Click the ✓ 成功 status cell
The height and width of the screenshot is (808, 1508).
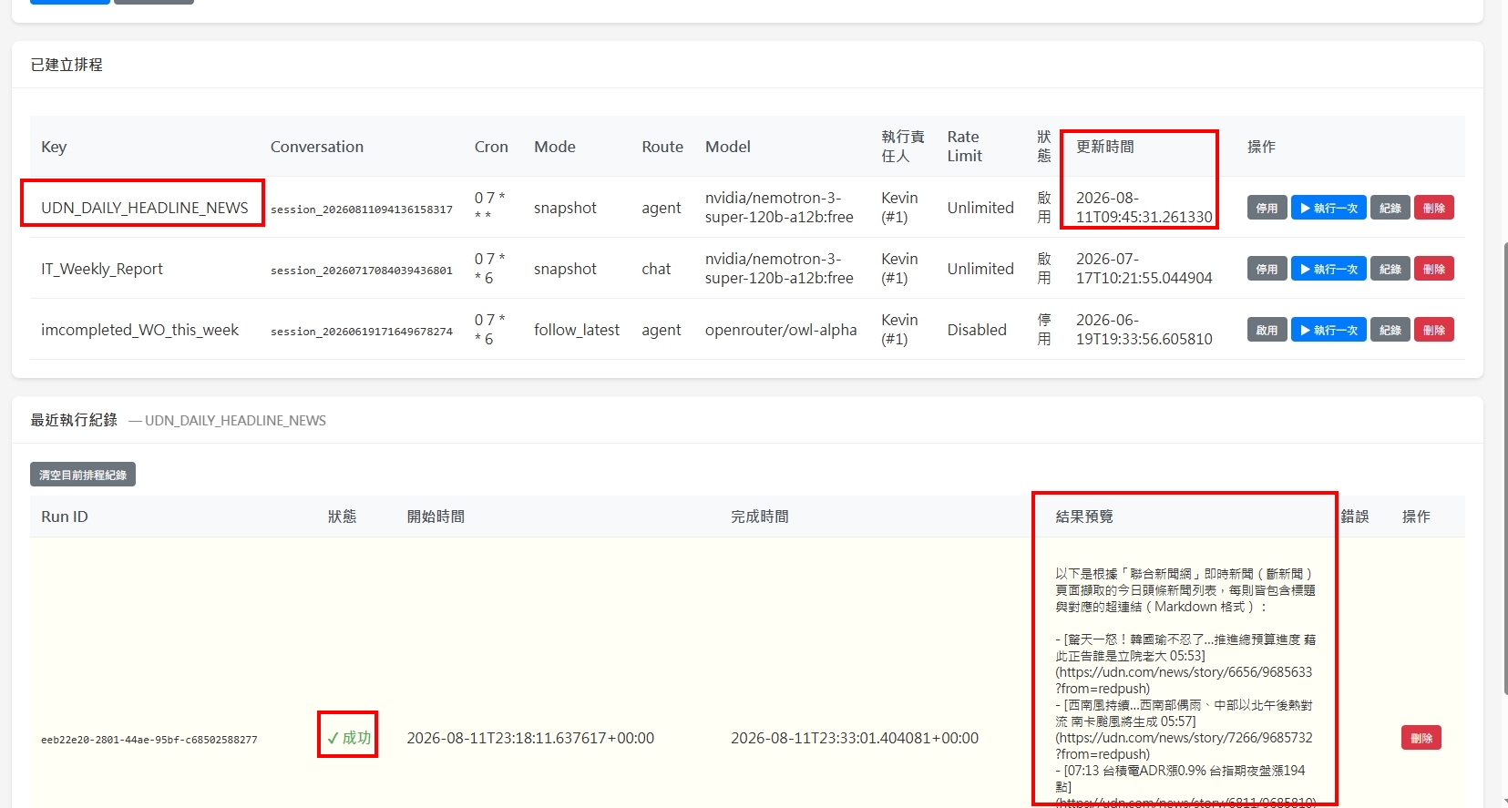[349, 738]
